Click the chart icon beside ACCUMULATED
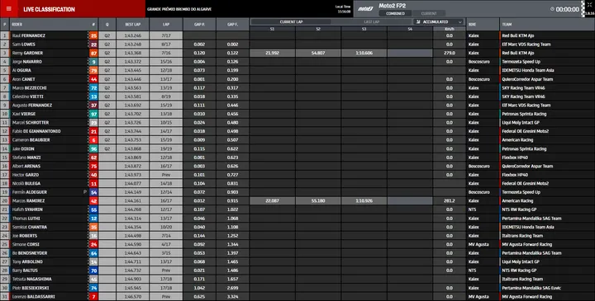 coord(418,22)
